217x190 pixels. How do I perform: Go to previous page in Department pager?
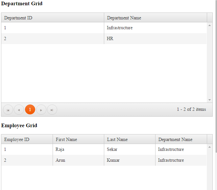pos(19,110)
